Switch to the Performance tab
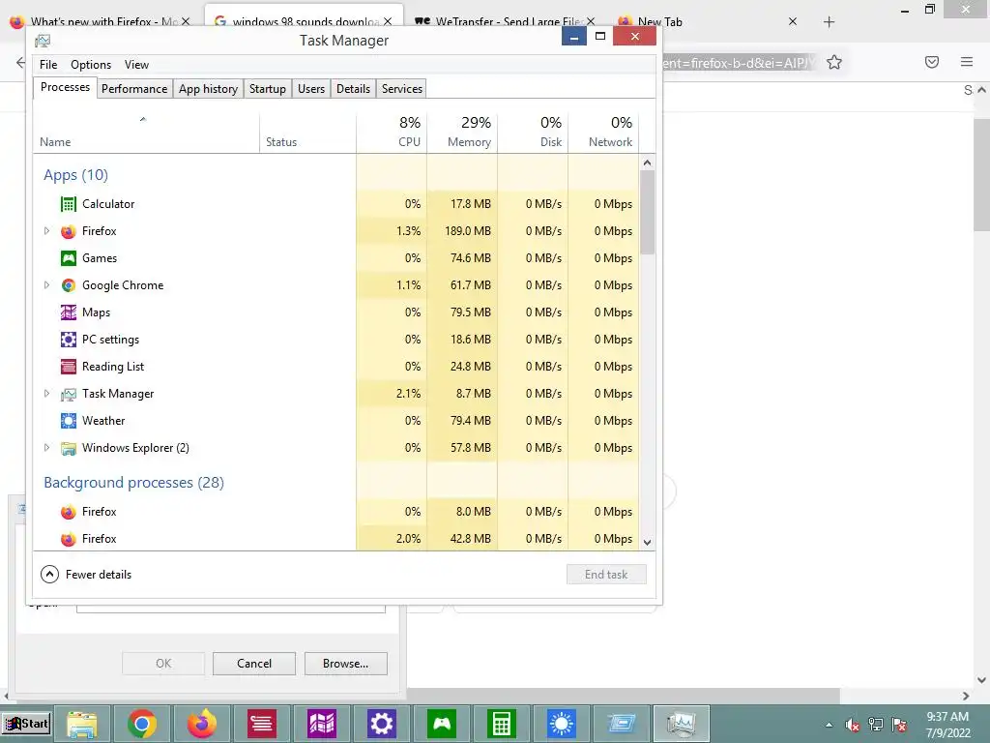990x743 pixels. [134, 89]
